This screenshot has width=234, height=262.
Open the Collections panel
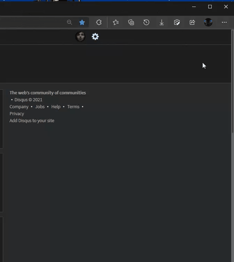[x=131, y=22]
